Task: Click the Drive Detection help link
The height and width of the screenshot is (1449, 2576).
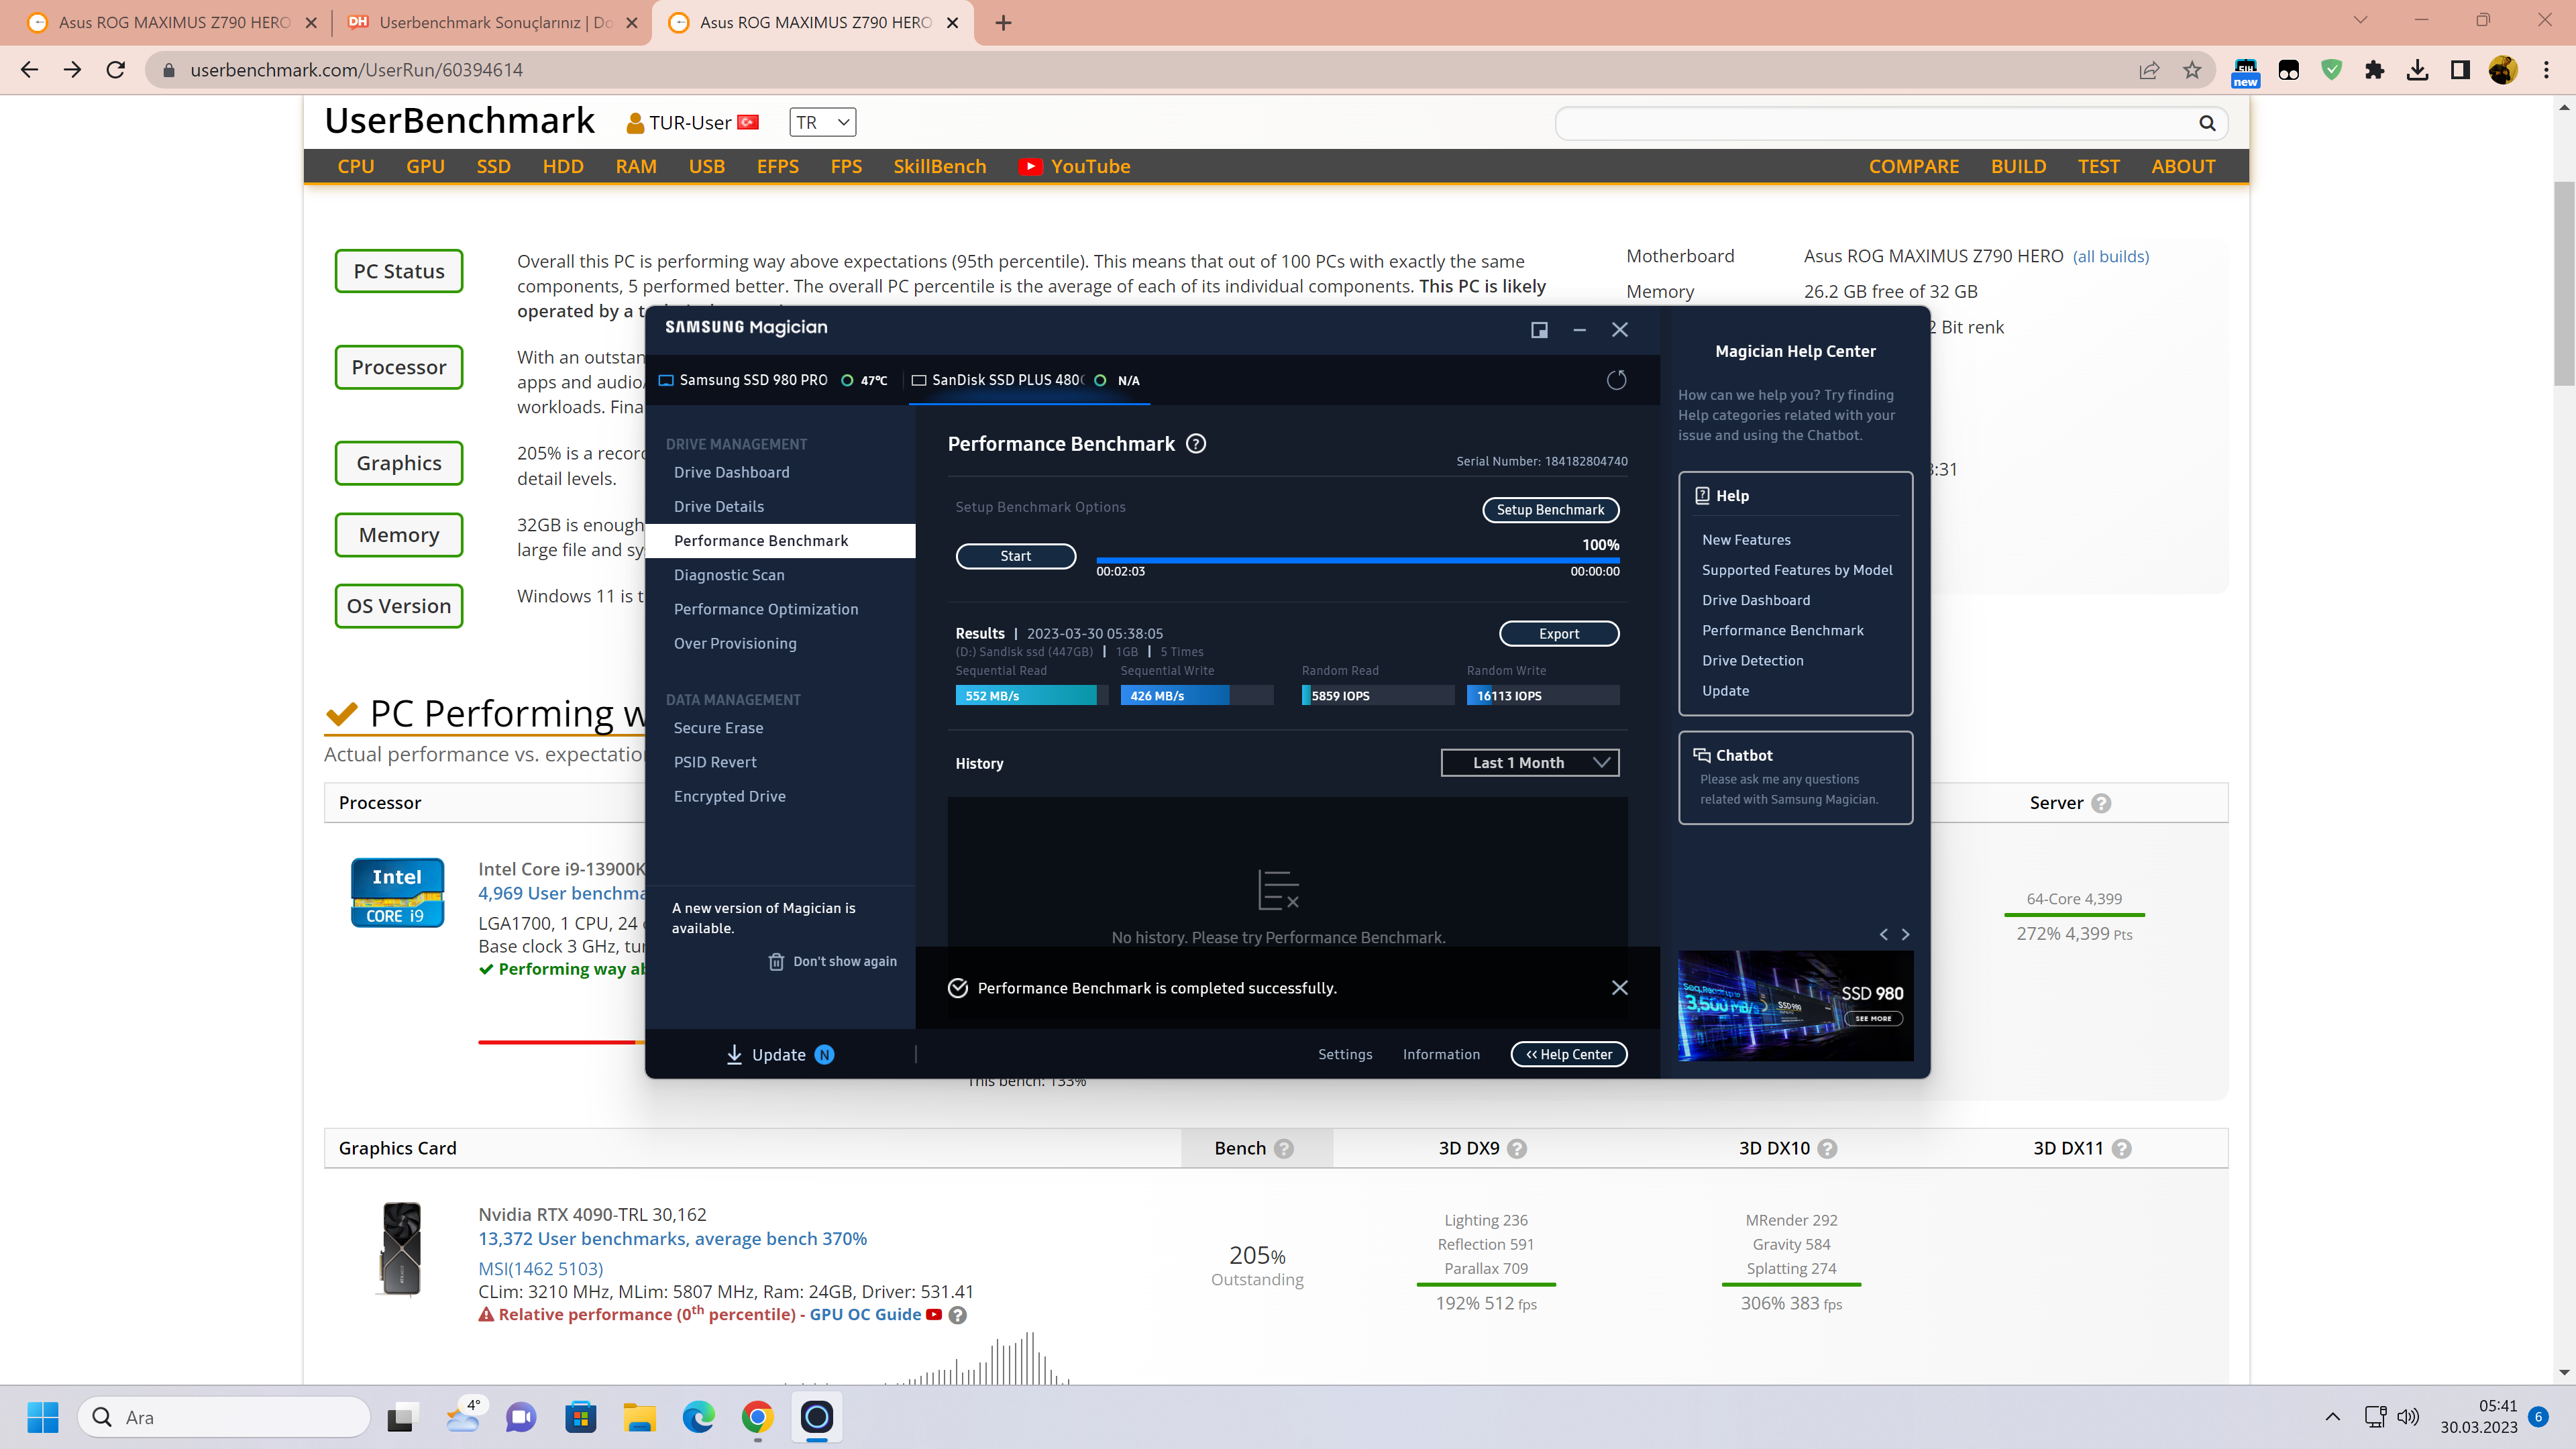Action: coord(1752,661)
